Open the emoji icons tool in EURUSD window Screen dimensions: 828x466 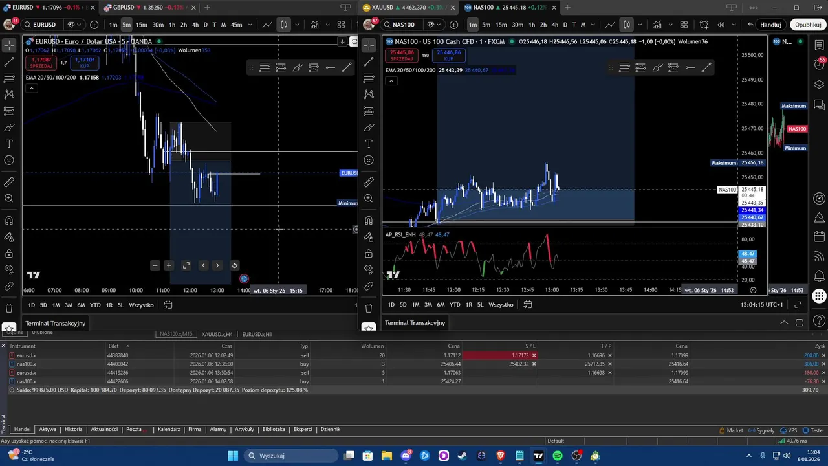tap(9, 160)
